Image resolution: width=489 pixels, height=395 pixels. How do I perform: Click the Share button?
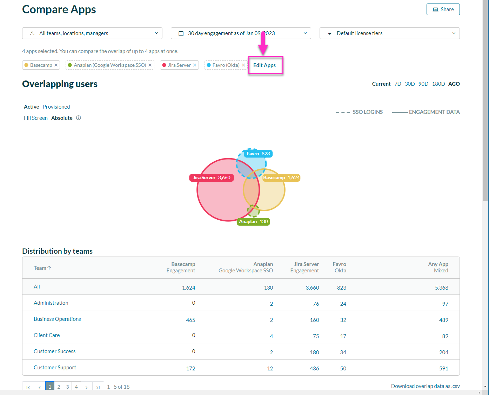click(443, 9)
